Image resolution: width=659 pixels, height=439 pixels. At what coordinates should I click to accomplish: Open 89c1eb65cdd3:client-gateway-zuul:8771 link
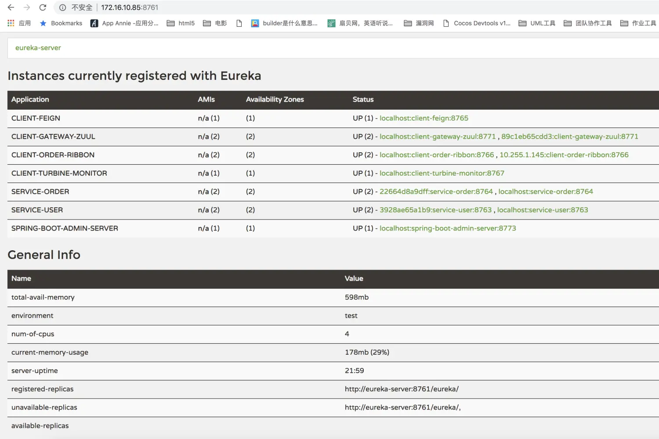pos(570,137)
